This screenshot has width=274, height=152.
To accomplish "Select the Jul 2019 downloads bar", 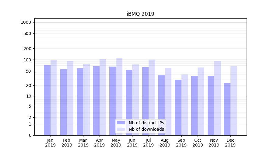I will (152, 97).
